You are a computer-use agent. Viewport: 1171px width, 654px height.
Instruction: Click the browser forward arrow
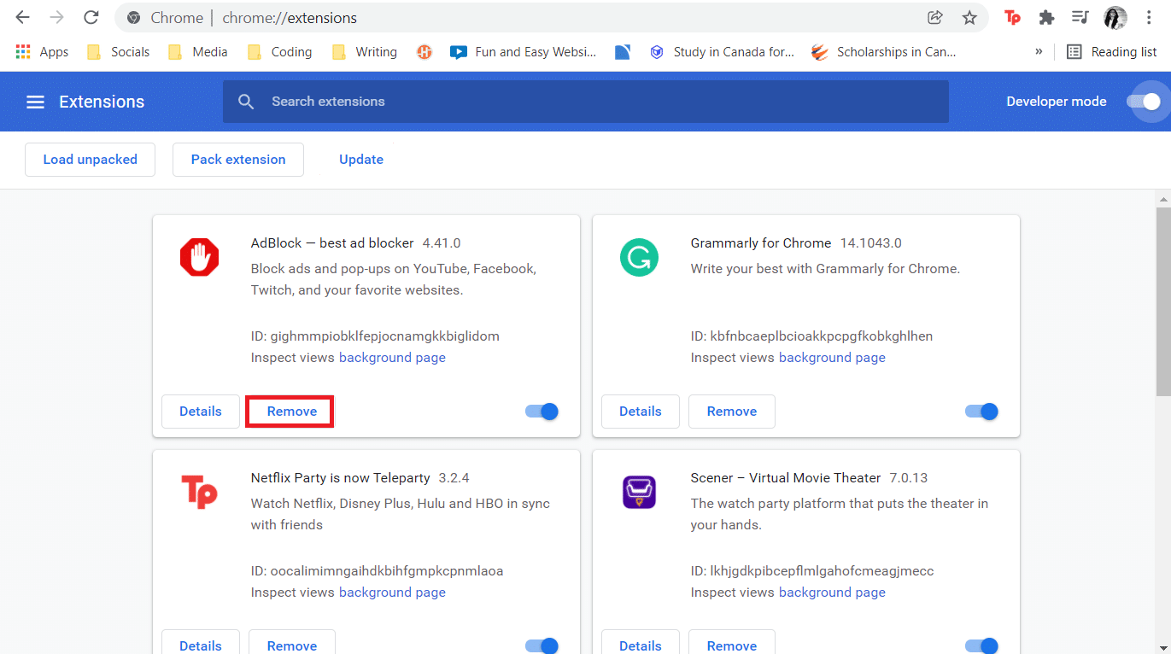pyautogui.click(x=56, y=17)
